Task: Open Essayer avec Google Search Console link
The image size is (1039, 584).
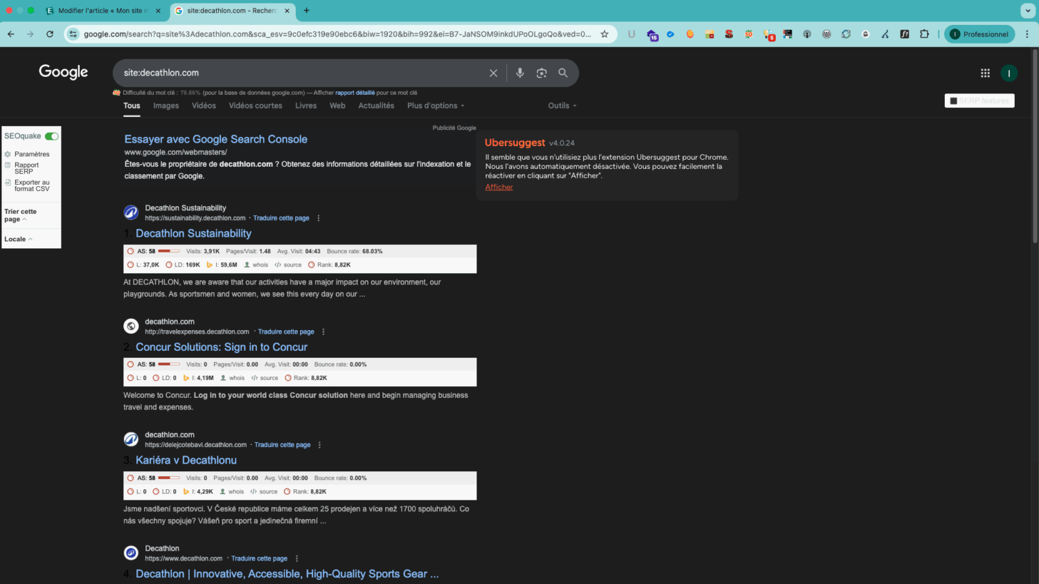Action: pos(215,139)
